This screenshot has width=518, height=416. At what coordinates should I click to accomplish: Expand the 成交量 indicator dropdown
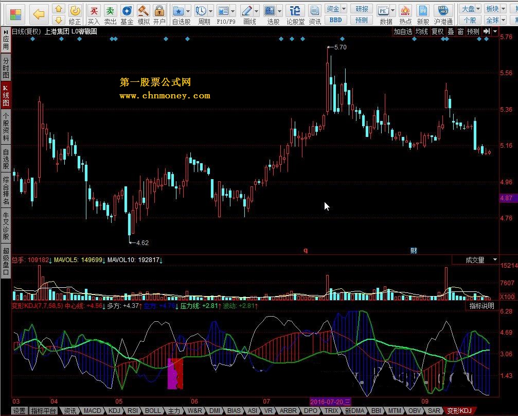tap(495, 260)
